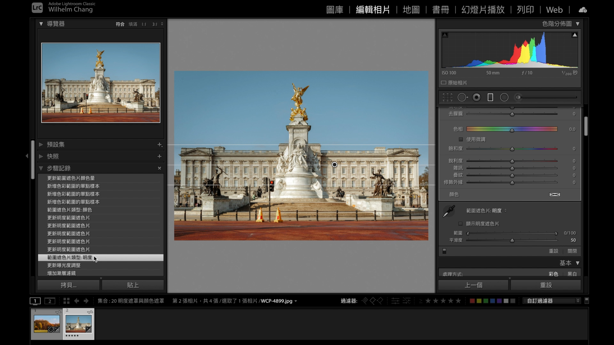Open the 自訂過濾器 dropdown
The width and height of the screenshot is (614, 345).
coord(552,301)
